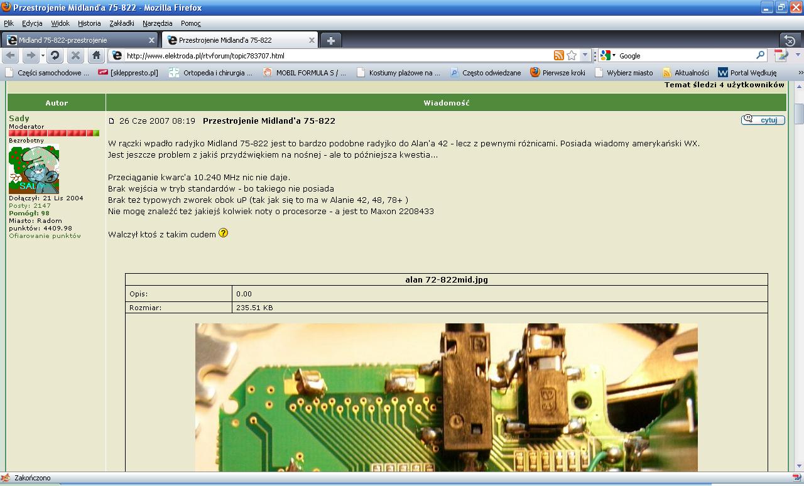
Task: Click the 'Posty: 2147' link
Action: click(x=30, y=206)
